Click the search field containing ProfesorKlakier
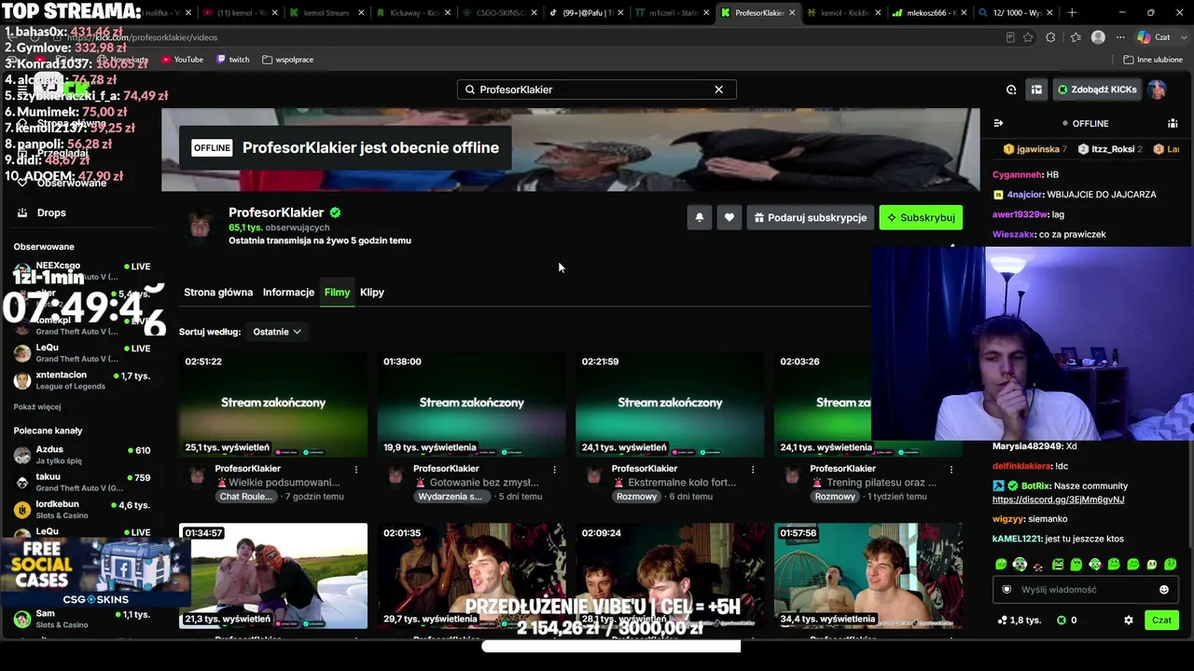Viewport: 1194px width, 671px height. [x=596, y=89]
